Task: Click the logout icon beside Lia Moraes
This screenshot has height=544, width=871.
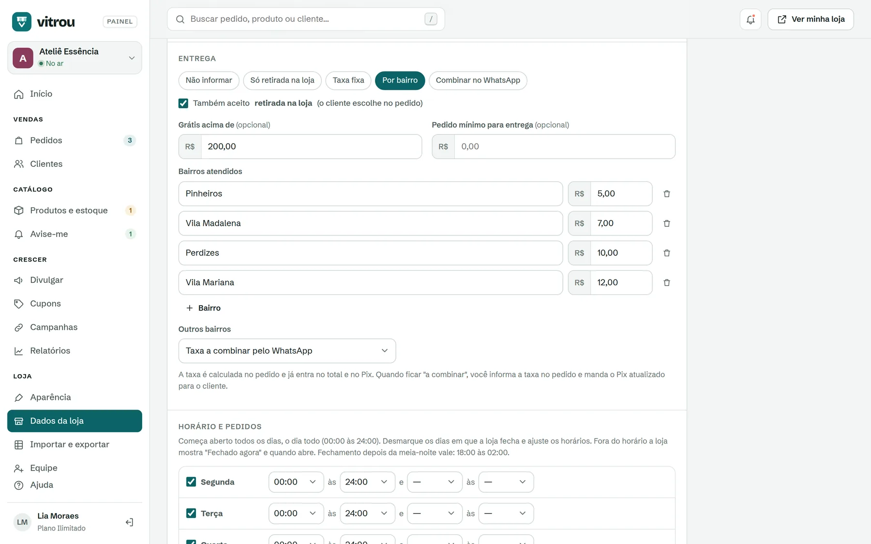Action: 129,522
